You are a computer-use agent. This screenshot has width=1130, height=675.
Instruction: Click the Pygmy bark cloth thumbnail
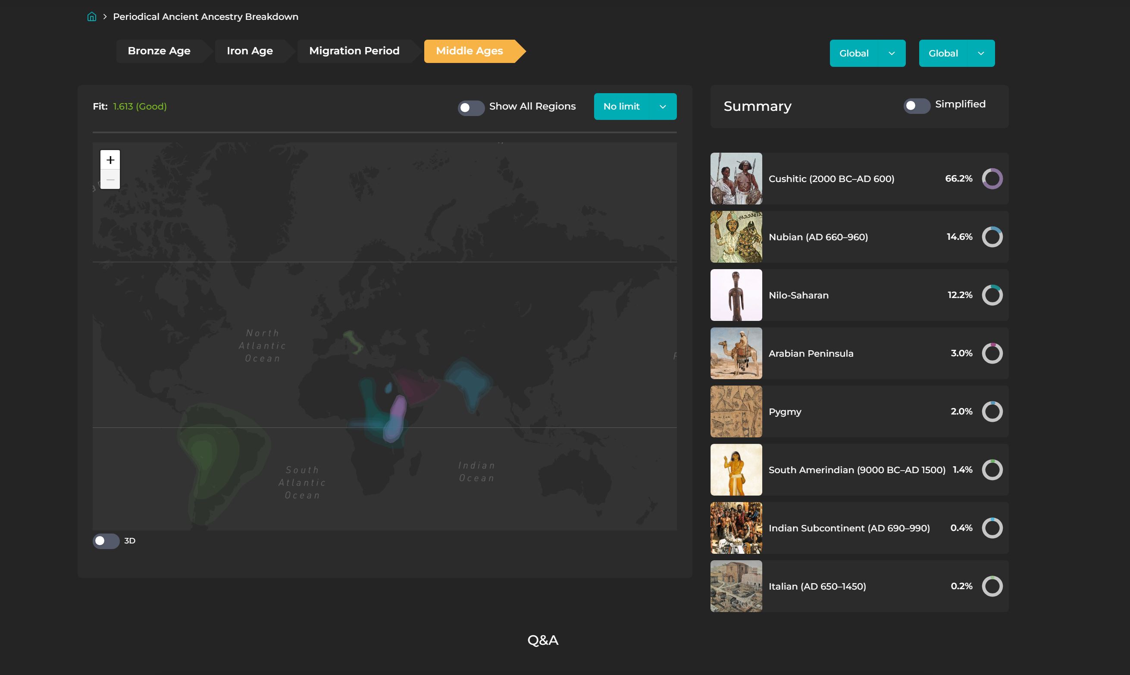tap(736, 411)
